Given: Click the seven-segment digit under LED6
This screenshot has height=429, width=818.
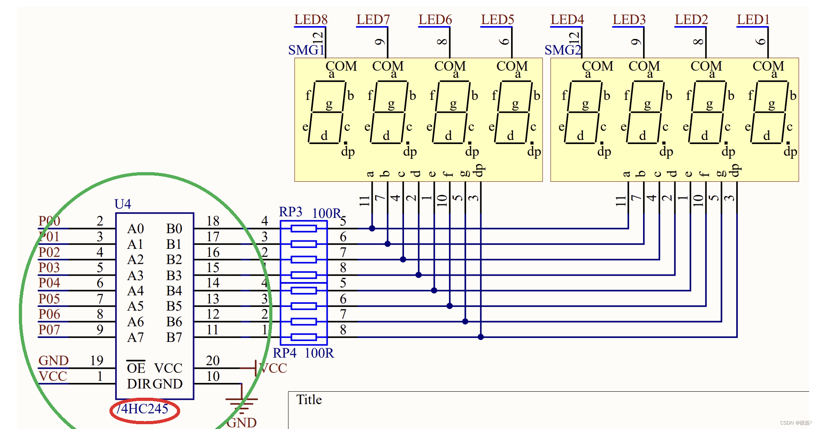Looking at the screenshot, I should click(451, 112).
